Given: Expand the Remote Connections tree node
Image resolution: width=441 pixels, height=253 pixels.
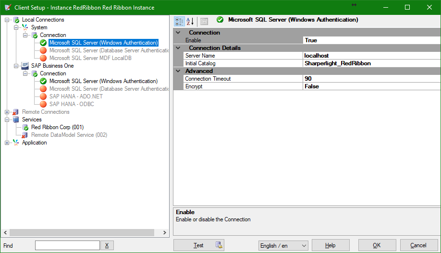Looking at the screenshot, I should (x=7, y=112).
